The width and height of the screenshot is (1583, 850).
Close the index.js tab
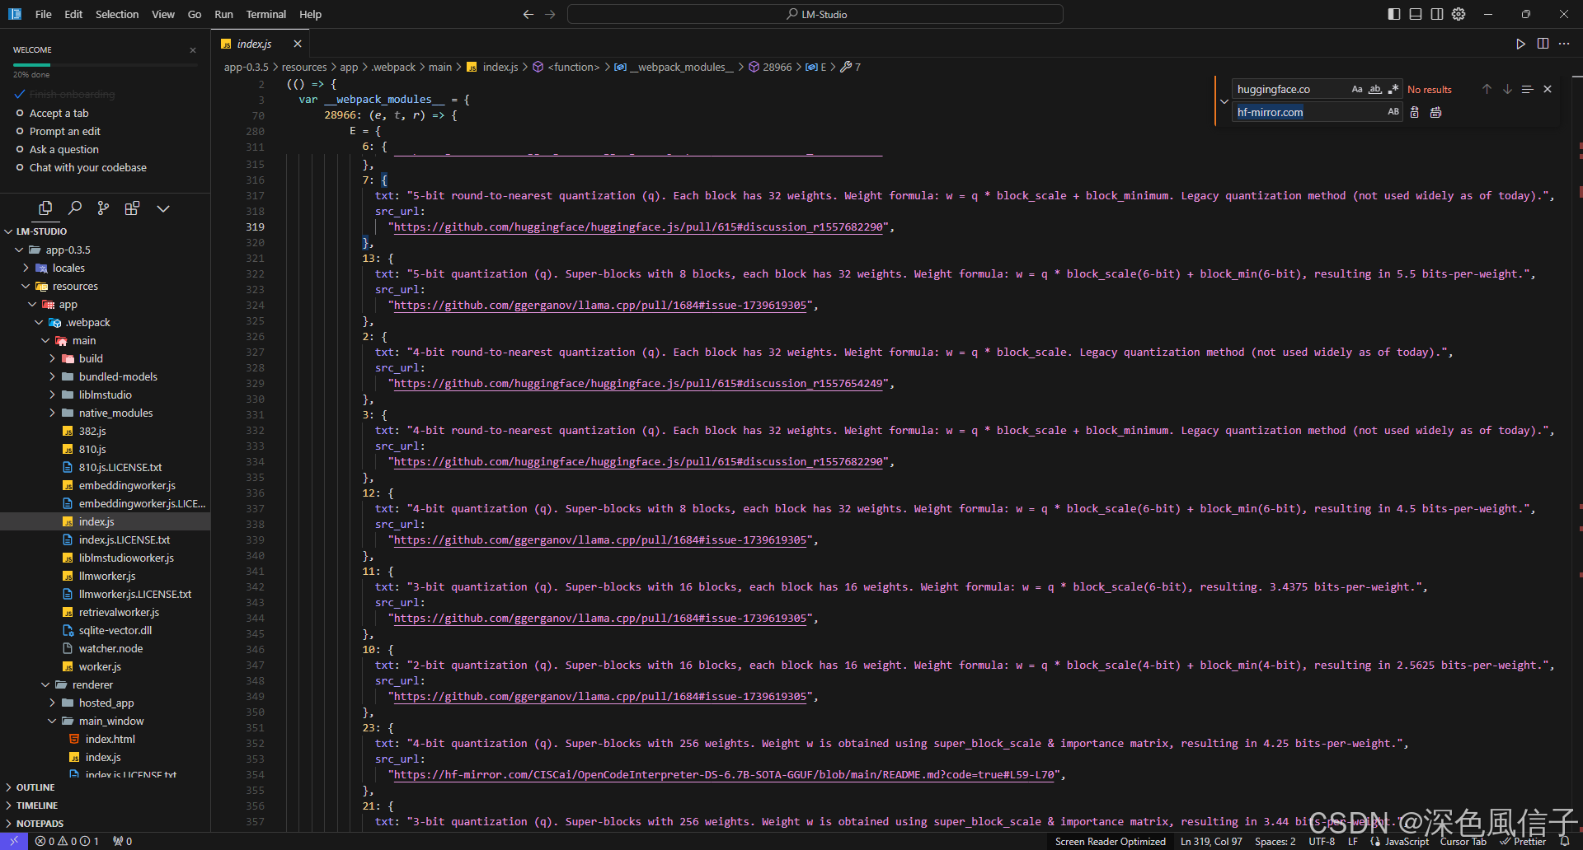click(298, 44)
